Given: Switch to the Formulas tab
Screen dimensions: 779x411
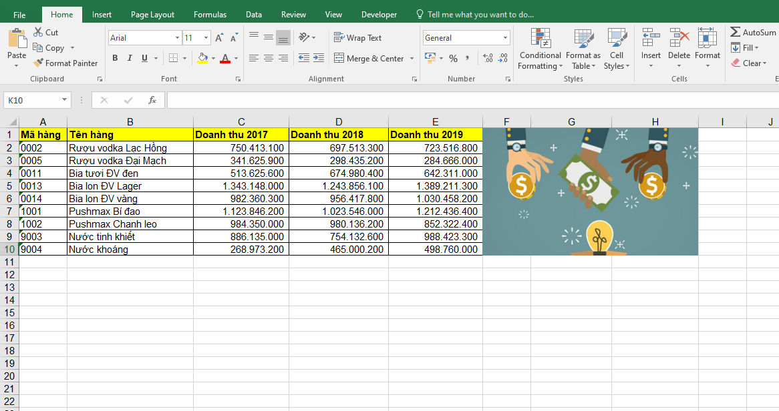Looking at the screenshot, I should tap(210, 15).
